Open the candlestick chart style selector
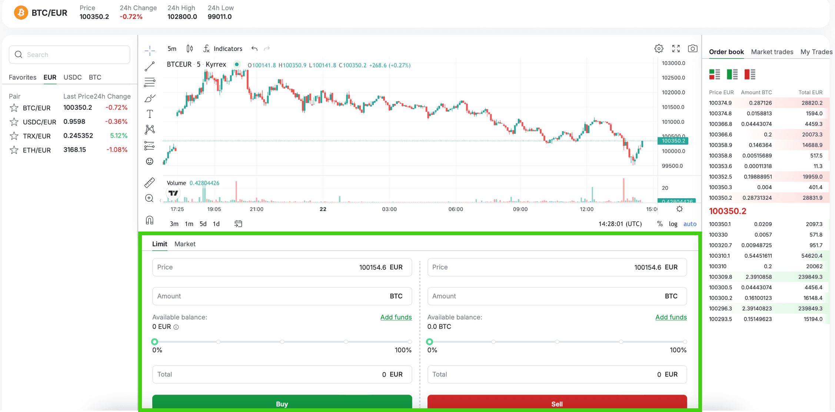The image size is (835, 412). [190, 48]
